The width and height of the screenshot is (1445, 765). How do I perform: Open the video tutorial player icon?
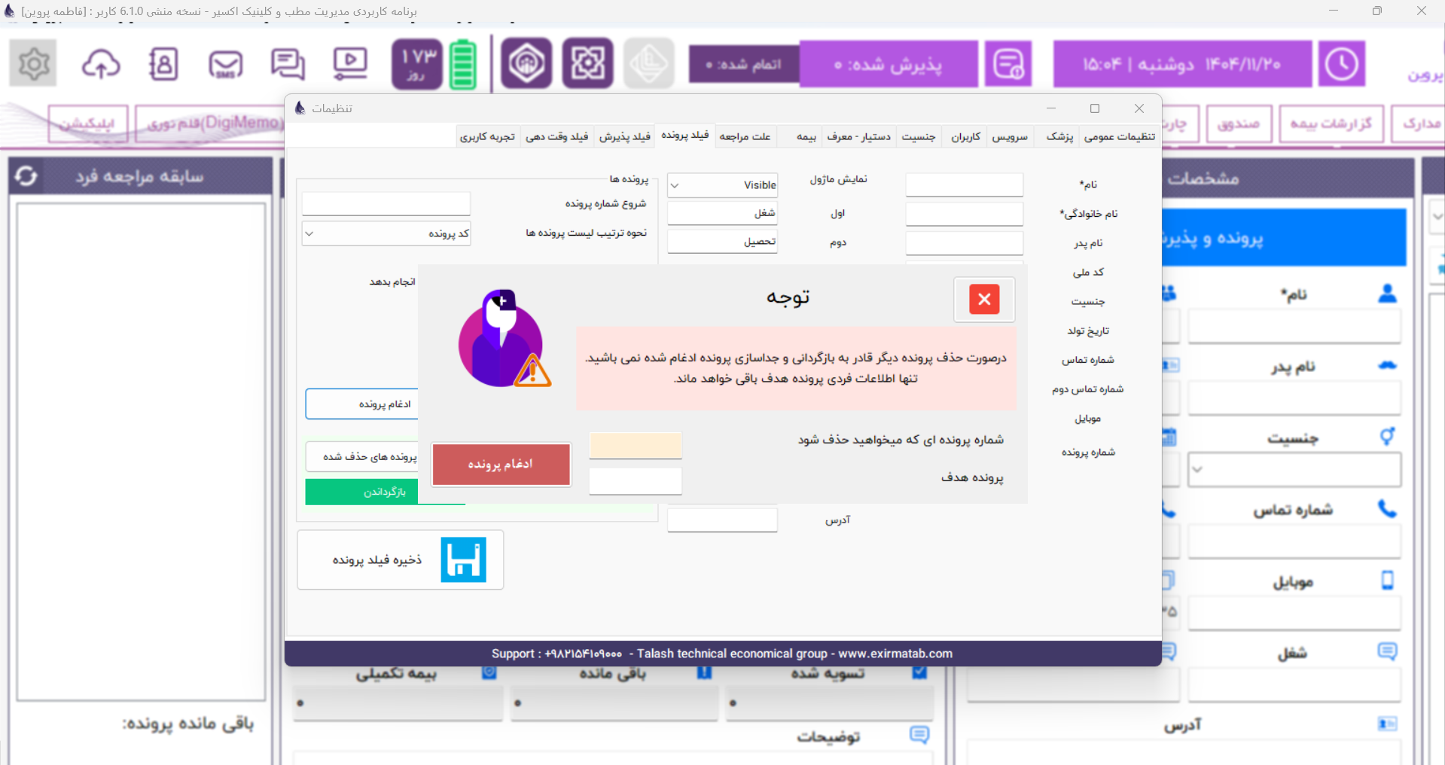(350, 64)
